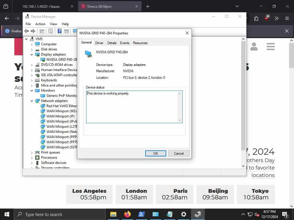The image size is (294, 220).
Task: Open the Time.is page hamburger menu
Action: tap(270, 47)
